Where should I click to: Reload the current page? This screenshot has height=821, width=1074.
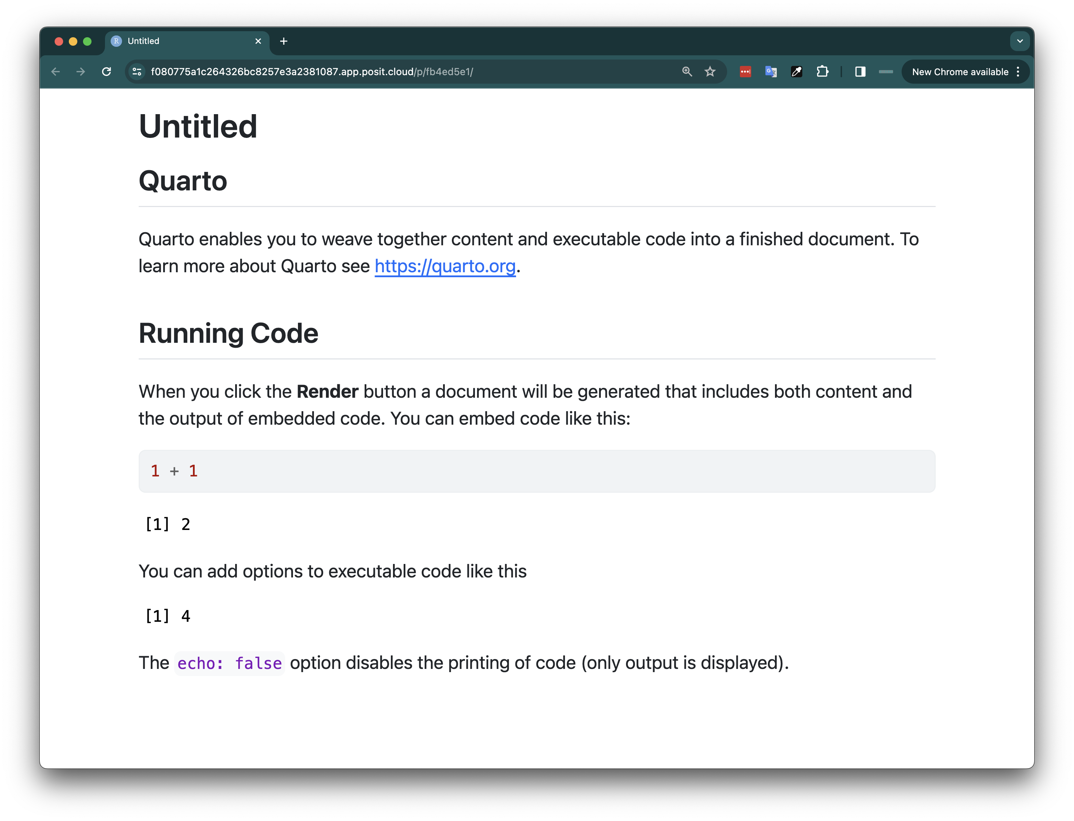[106, 72]
